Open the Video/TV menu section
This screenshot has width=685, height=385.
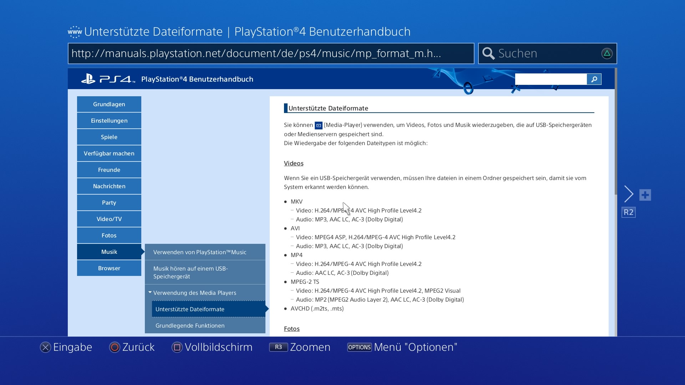point(109,219)
